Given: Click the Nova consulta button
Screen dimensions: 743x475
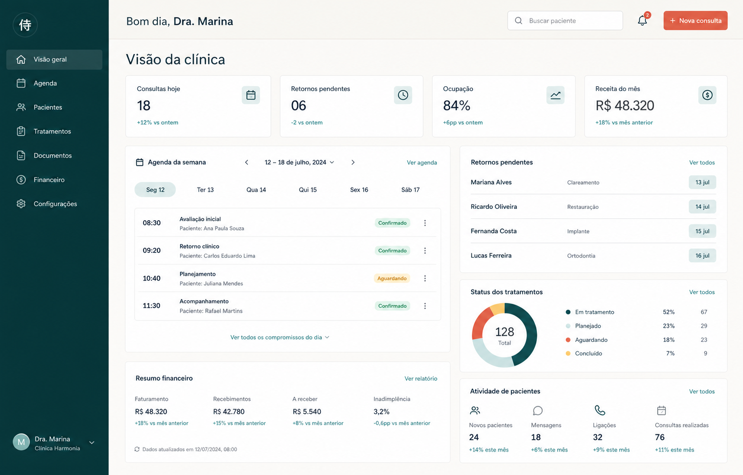Looking at the screenshot, I should [695, 20].
